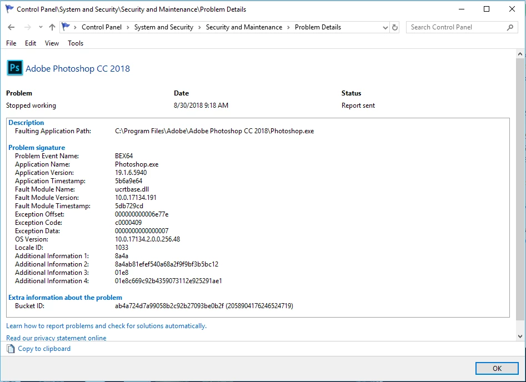Click the Photoshop Ps application icon
The image size is (526, 382).
pos(15,68)
